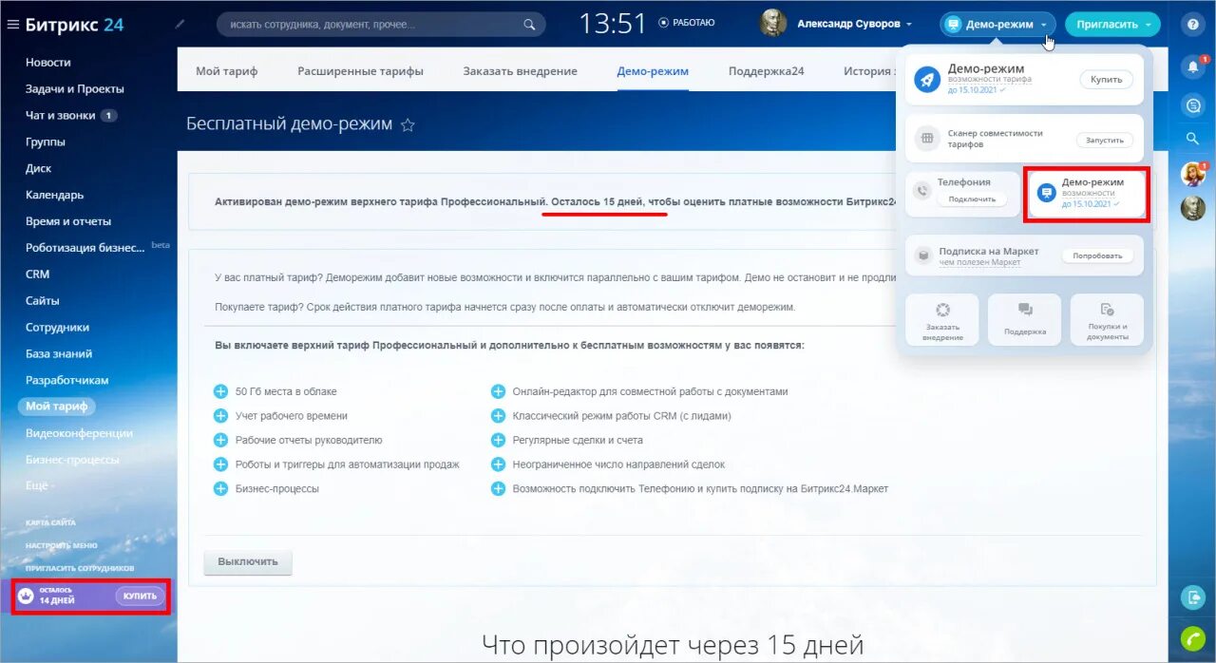This screenshot has height=663, width=1216.
Task: Click rocket icon of Демо-режим card
Action: click(927, 80)
